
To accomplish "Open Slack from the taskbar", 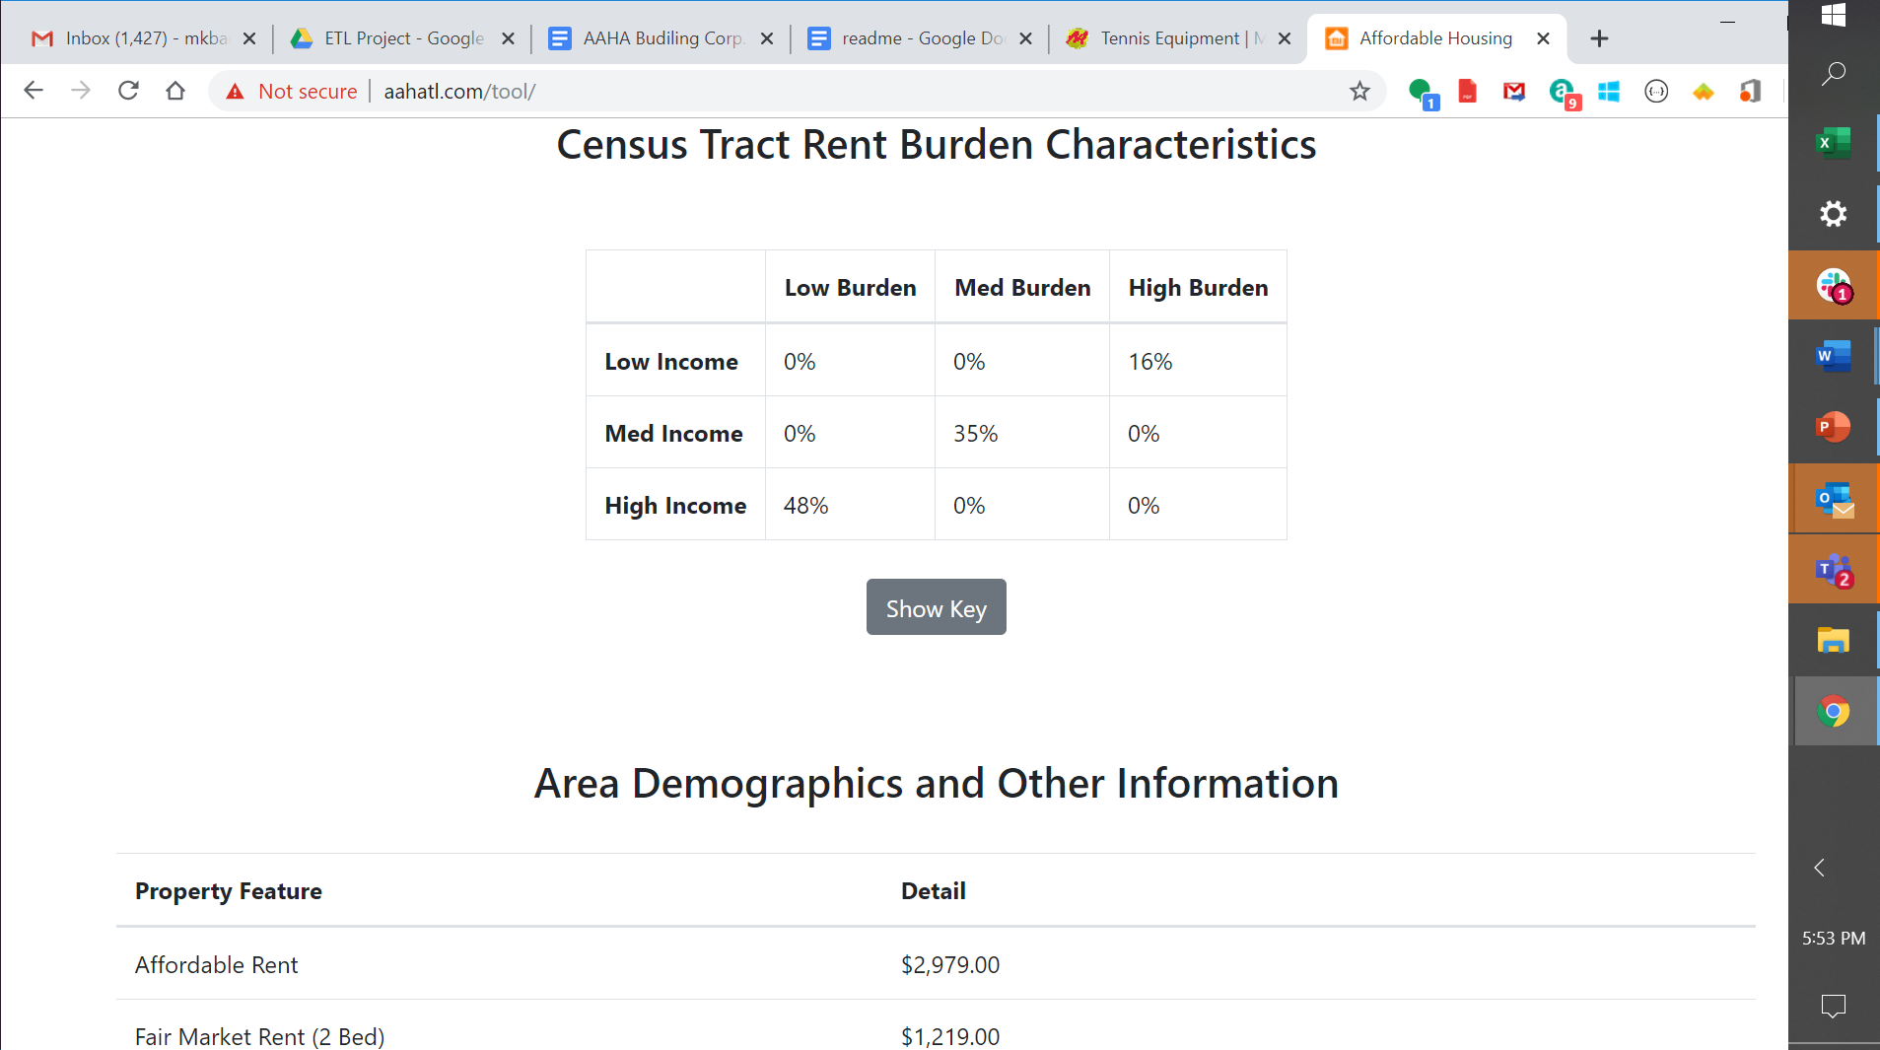I will (x=1834, y=286).
